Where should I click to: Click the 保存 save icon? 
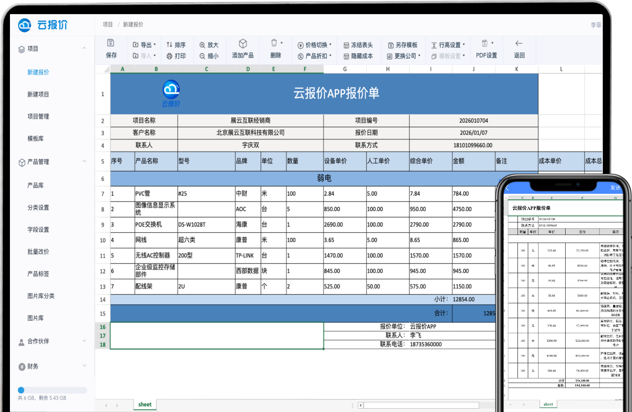click(111, 43)
